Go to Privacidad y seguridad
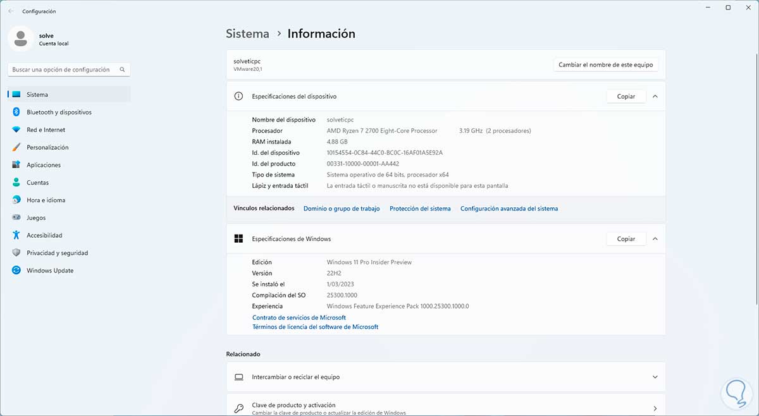This screenshot has width=759, height=416. [69, 253]
